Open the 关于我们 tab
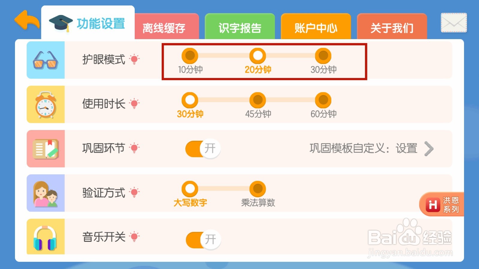 pyautogui.click(x=392, y=28)
